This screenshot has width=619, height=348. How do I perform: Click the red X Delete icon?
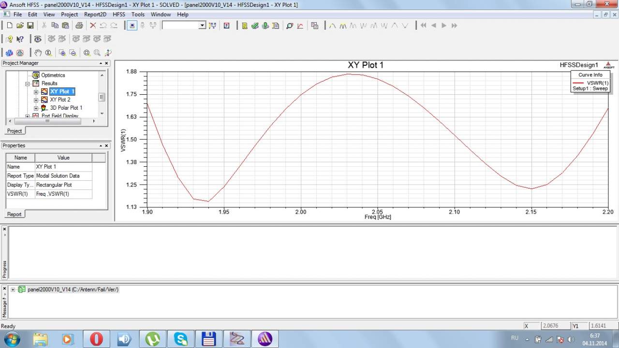pyautogui.click(x=93, y=26)
